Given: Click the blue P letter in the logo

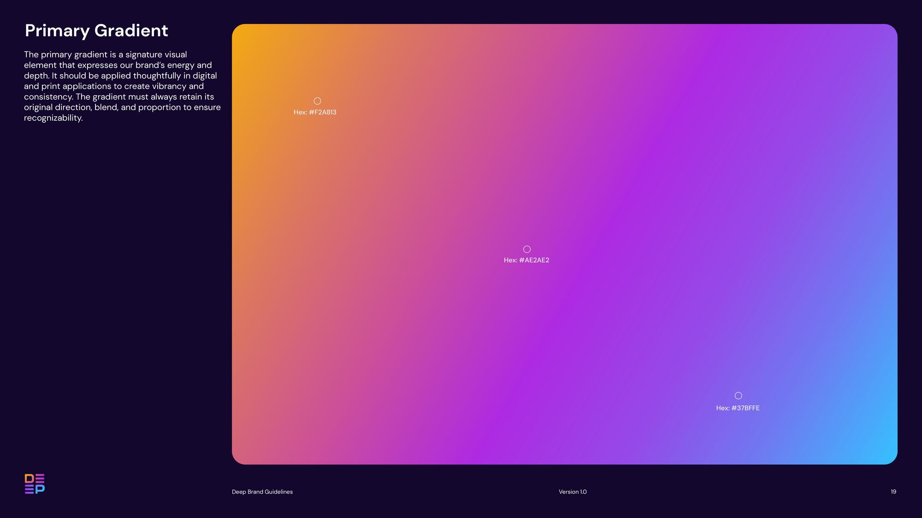Looking at the screenshot, I should click(40, 489).
